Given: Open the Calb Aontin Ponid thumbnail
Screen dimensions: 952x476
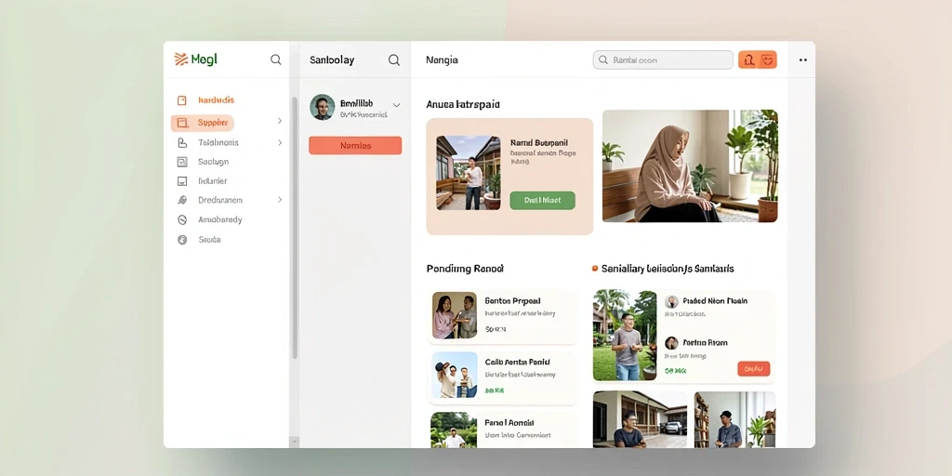Looking at the screenshot, I should (x=455, y=376).
